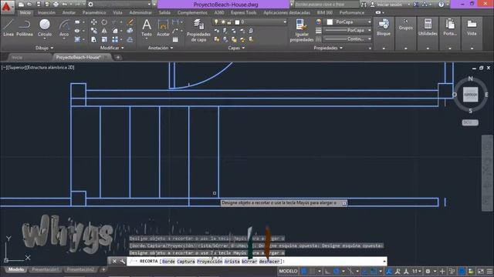The height and width of the screenshot is (277, 494).
Task: Select the Scale (Escala) modify tool
Action: click(104, 39)
